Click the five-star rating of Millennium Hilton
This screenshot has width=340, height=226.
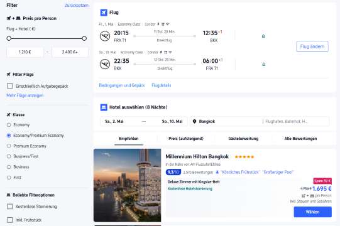click(x=244, y=157)
